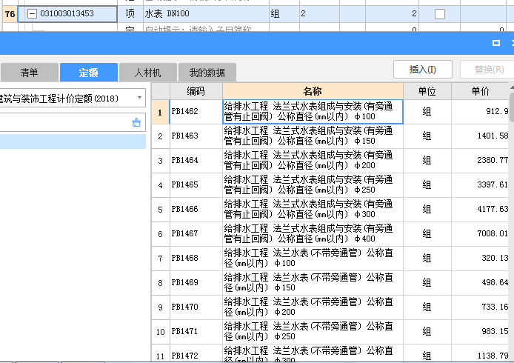Tick the checkbox in row 76
The image size is (514, 363).
(x=440, y=14)
